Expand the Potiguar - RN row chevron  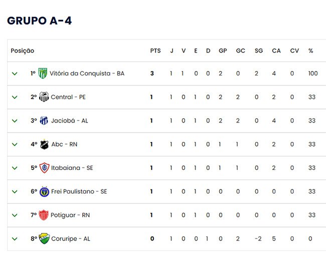pyautogui.click(x=15, y=215)
